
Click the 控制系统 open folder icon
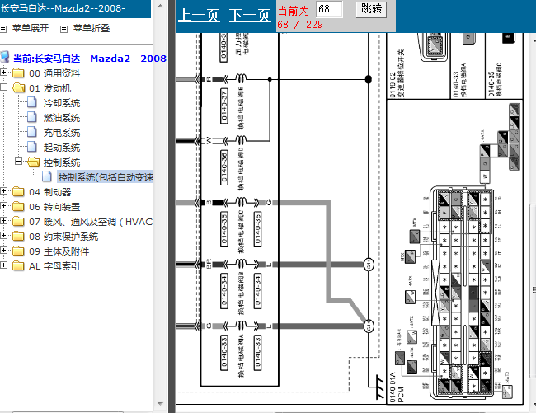pyautogui.click(x=33, y=162)
